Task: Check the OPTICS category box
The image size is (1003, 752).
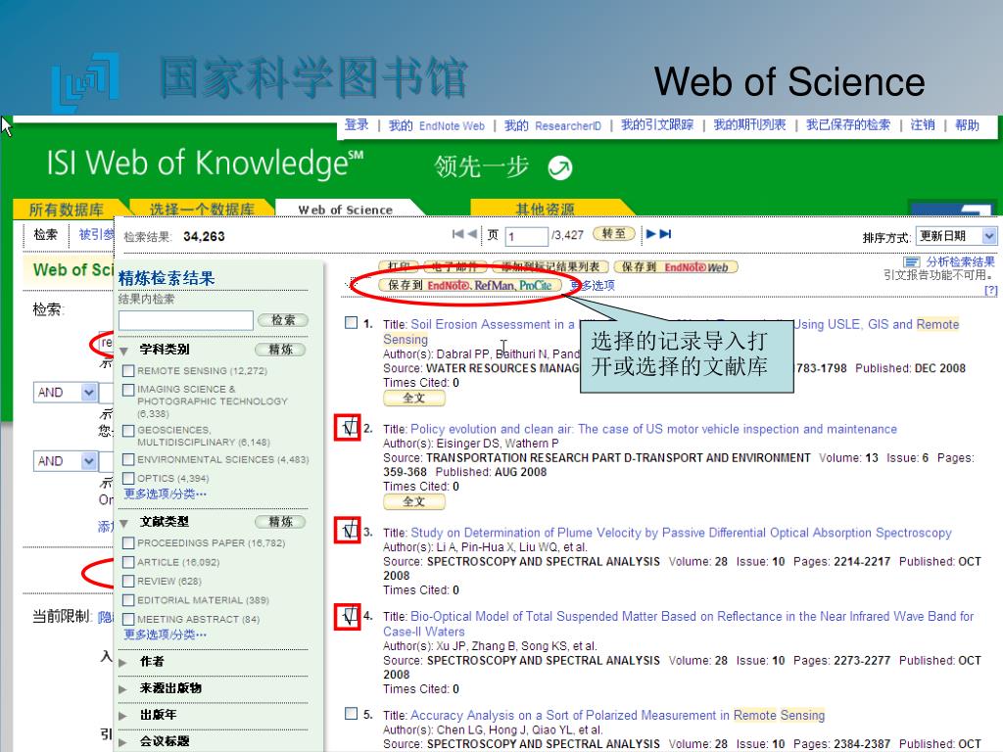Action: point(128,478)
